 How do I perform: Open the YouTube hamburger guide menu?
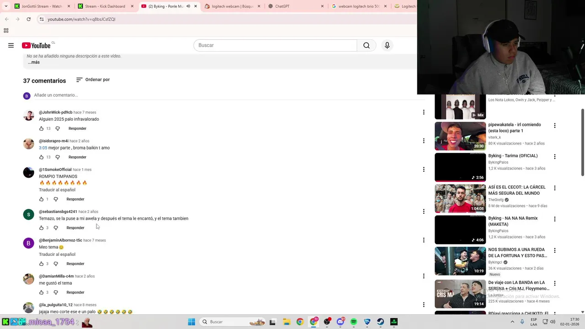(x=11, y=45)
